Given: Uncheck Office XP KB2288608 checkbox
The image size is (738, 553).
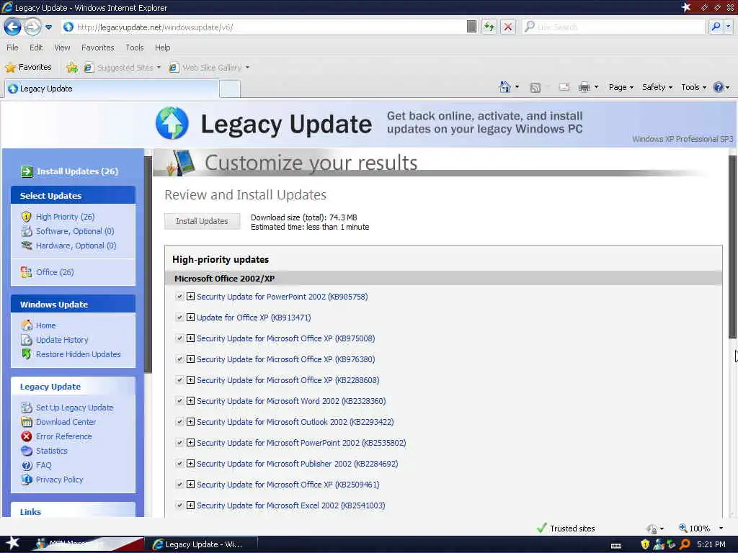Looking at the screenshot, I should pos(179,380).
